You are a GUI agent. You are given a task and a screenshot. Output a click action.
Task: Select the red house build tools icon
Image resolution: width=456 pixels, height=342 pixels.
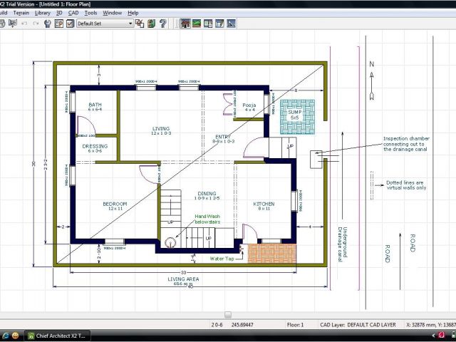pyautogui.click(x=185, y=24)
